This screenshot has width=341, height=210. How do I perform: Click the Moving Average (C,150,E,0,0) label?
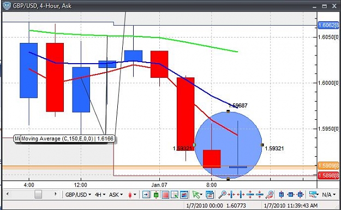click(68, 139)
